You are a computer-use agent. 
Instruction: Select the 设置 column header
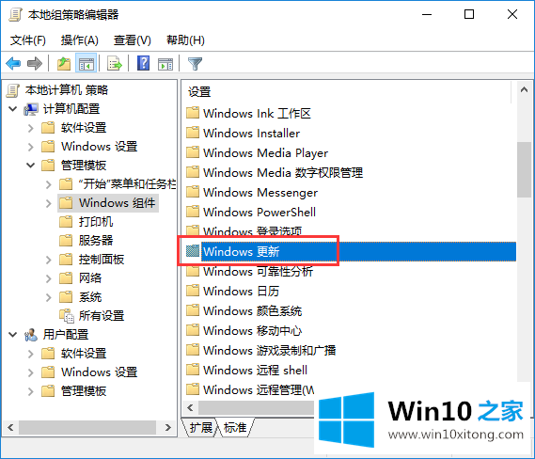(x=199, y=91)
